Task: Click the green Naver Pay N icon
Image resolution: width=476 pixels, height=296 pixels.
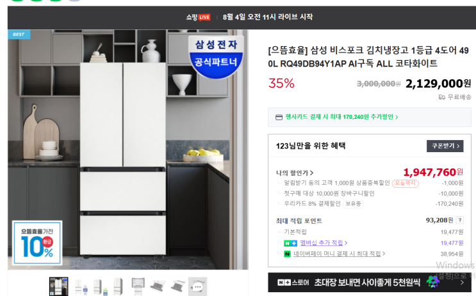Action: [x=287, y=254]
